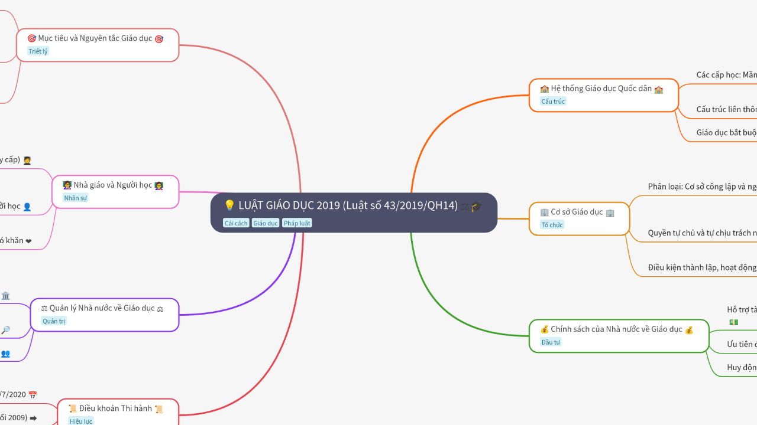The image size is (757, 425).
Task: Click the Giáo dục tag on central node
Action: click(x=266, y=223)
